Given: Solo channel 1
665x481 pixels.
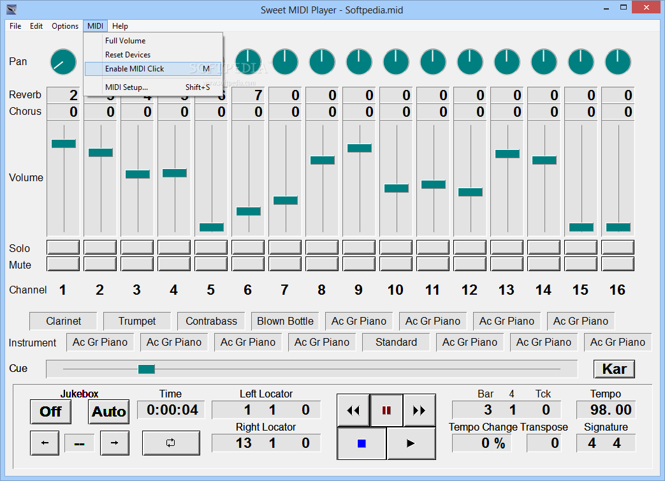Looking at the screenshot, I should pyautogui.click(x=63, y=248).
